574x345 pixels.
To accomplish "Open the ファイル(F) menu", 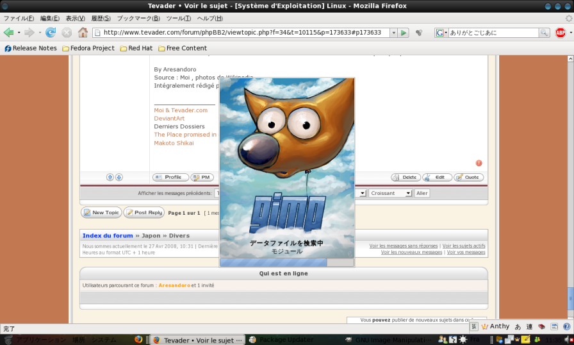I will (x=19, y=19).
